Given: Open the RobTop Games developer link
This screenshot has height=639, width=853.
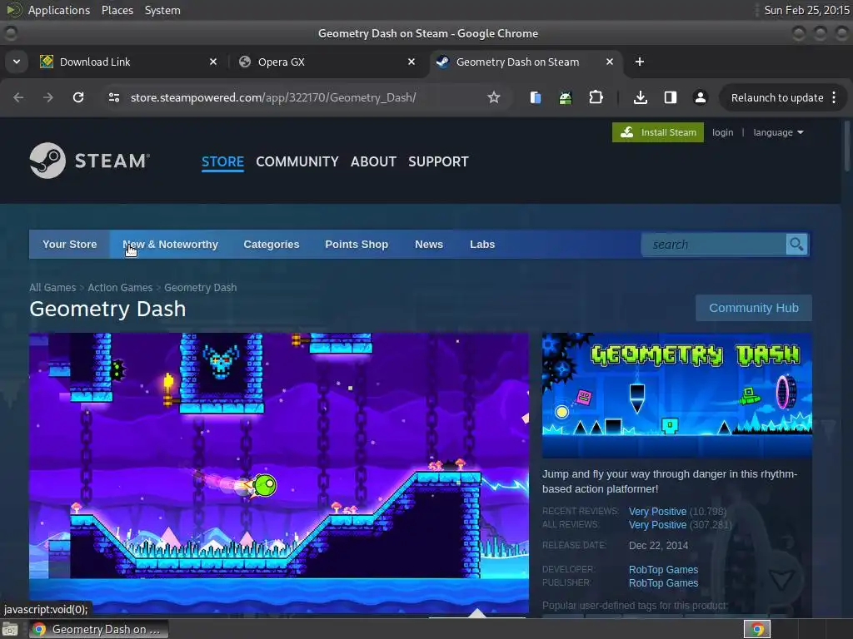Looking at the screenshot, I should tap(663, 569).
